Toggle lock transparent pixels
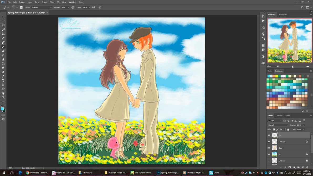This screenshot has height=176, width=313. 274,130
